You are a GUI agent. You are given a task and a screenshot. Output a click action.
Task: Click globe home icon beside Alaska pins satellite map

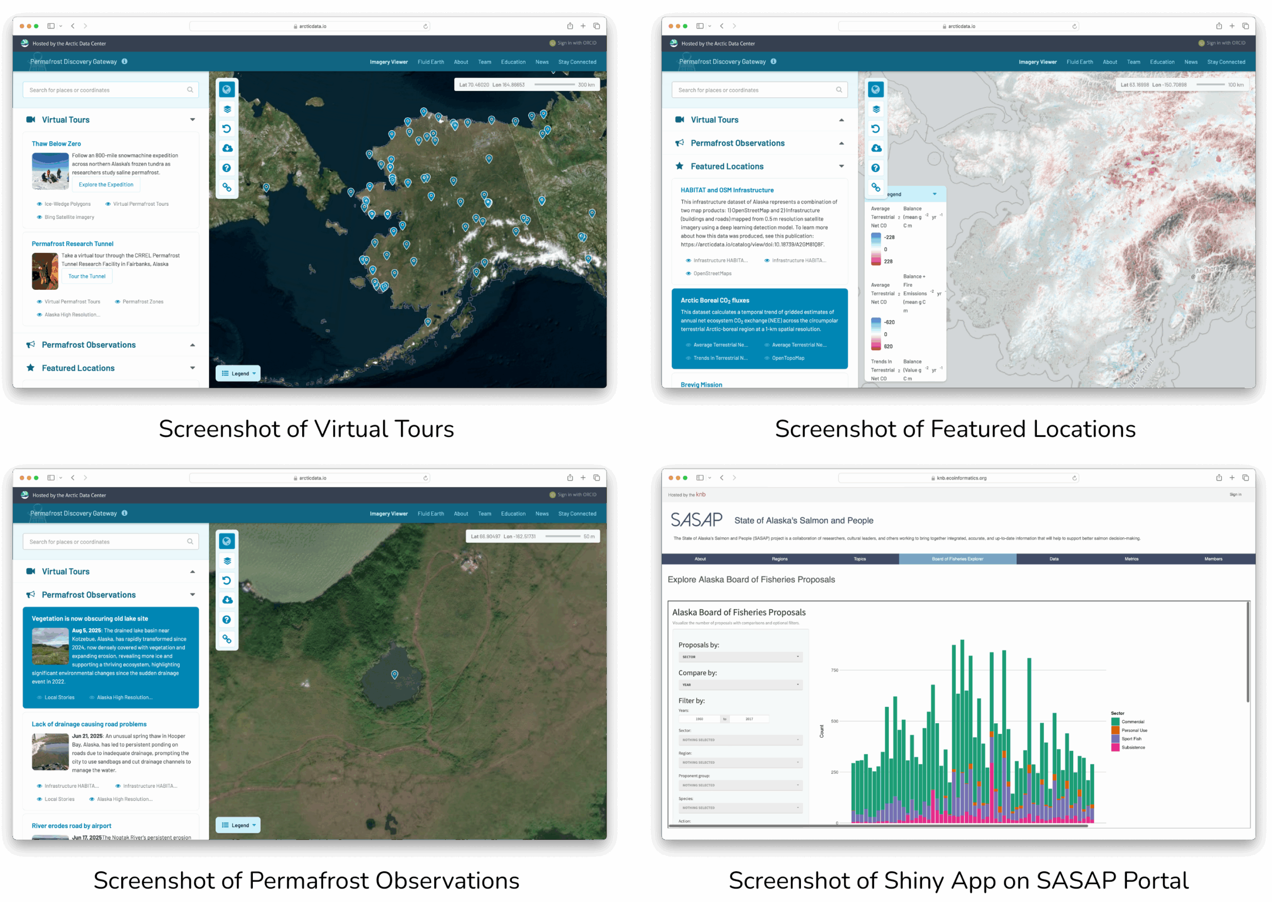(227, 89)
